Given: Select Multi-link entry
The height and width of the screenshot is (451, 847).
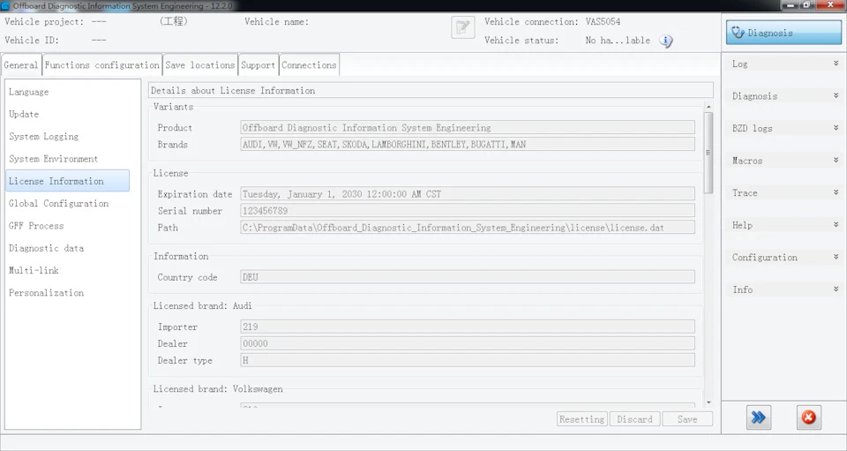Looking at the screenshot, I should [34, 270].
